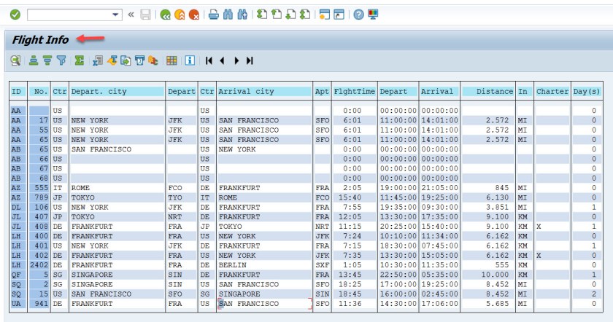Click the Details magnifier icon
The height and width of the screenshot is (322, 613).
(x=15, y=61)
